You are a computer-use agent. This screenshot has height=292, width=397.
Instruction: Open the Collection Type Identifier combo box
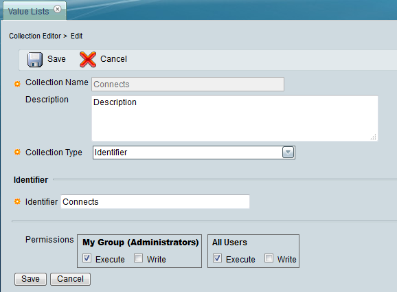(x=194, y=153)
